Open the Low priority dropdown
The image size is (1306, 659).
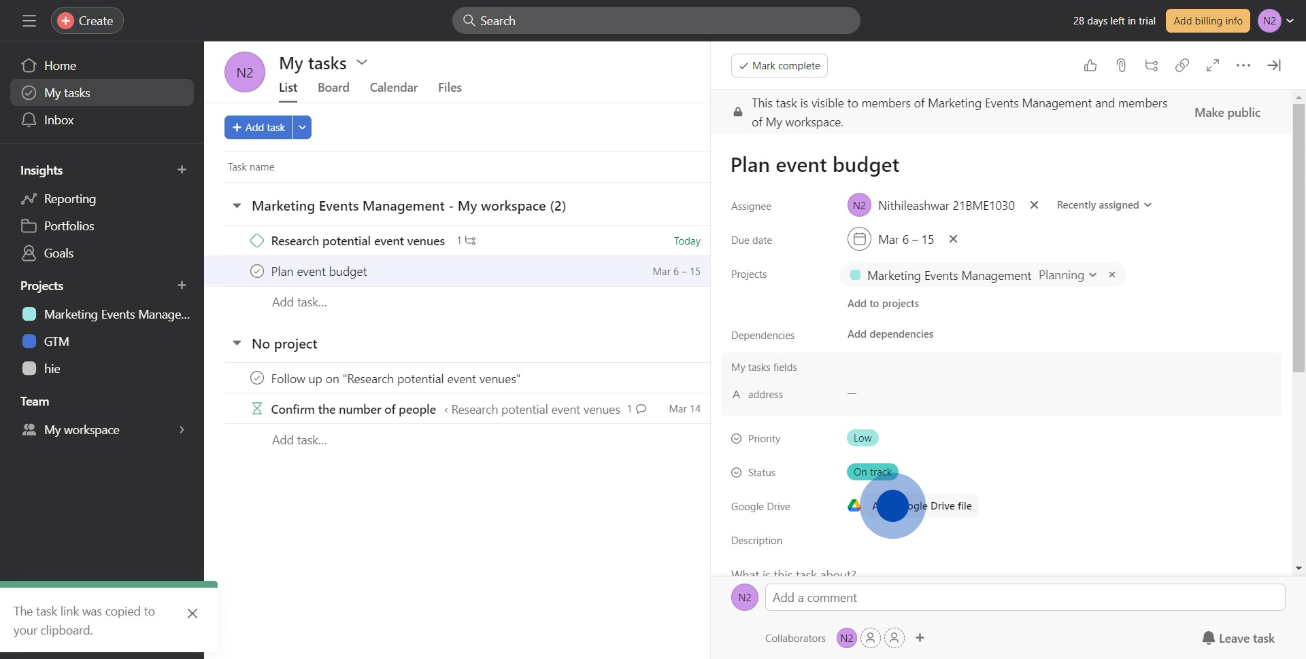tap(863, 438)
